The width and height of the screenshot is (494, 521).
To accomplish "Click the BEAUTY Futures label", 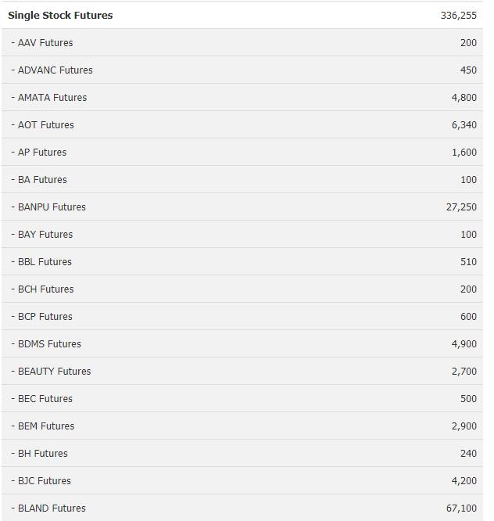I will tap(55, 372).
